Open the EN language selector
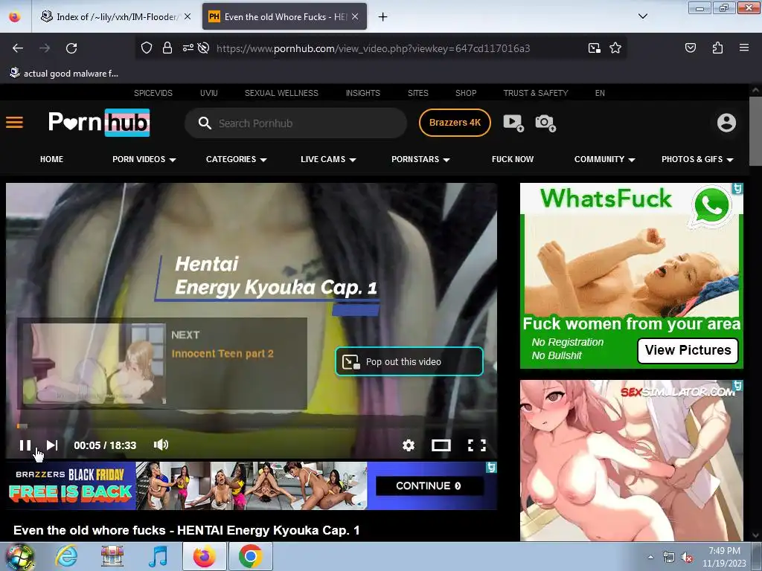Image resolution: width=762 pixels, height=571 pixels. pyautogui.click(x=600, y=93)
